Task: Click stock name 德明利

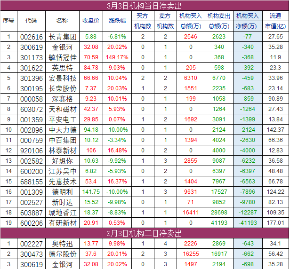Action: click(x=63, y=192)
